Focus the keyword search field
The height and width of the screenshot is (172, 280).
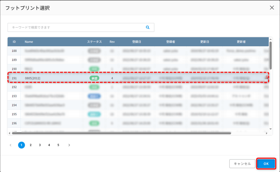[x=81, y=27]
